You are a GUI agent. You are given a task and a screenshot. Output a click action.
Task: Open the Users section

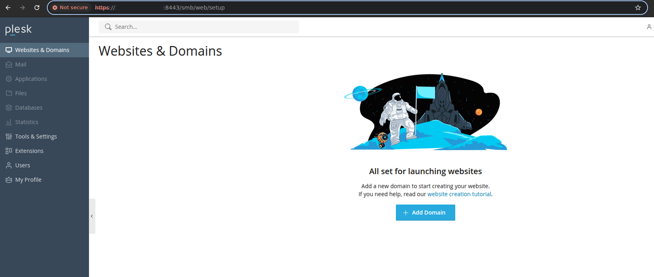(x=22, y=165)
